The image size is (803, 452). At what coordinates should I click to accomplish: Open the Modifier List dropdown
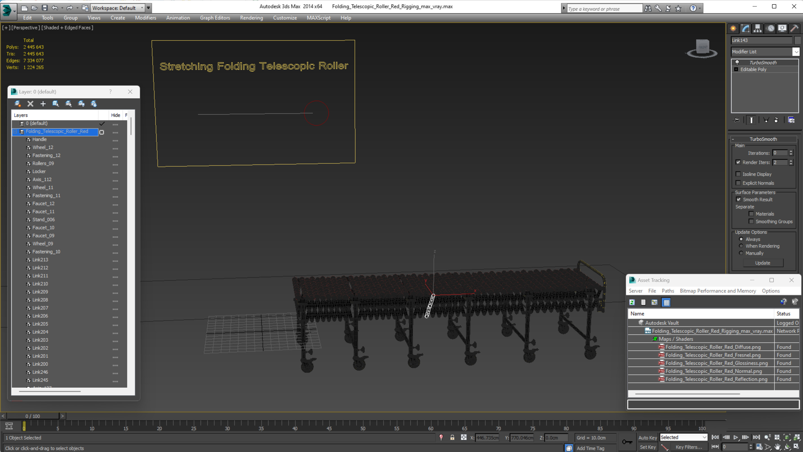[796, 52]
